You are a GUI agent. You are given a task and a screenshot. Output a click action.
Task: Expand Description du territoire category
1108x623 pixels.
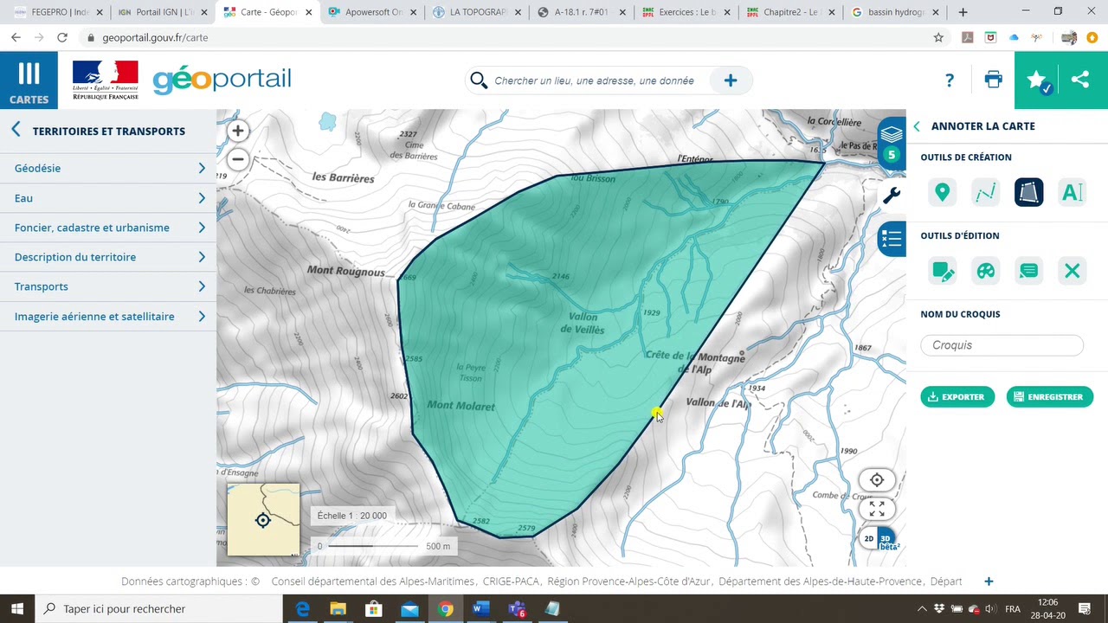coord(108,257)
